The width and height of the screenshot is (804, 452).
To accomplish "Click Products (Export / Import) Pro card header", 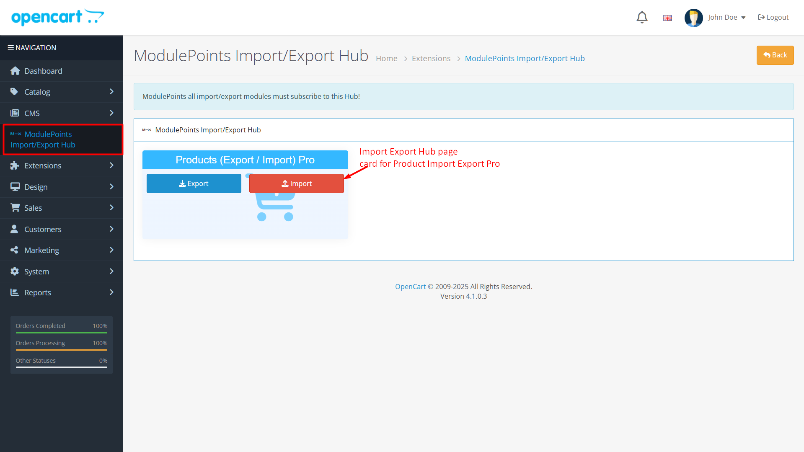I will [x=245, y=160].
